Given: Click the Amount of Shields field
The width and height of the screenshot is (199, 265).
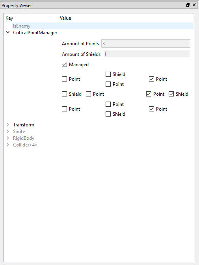Looking at the screenshot, I should (147, 54).
